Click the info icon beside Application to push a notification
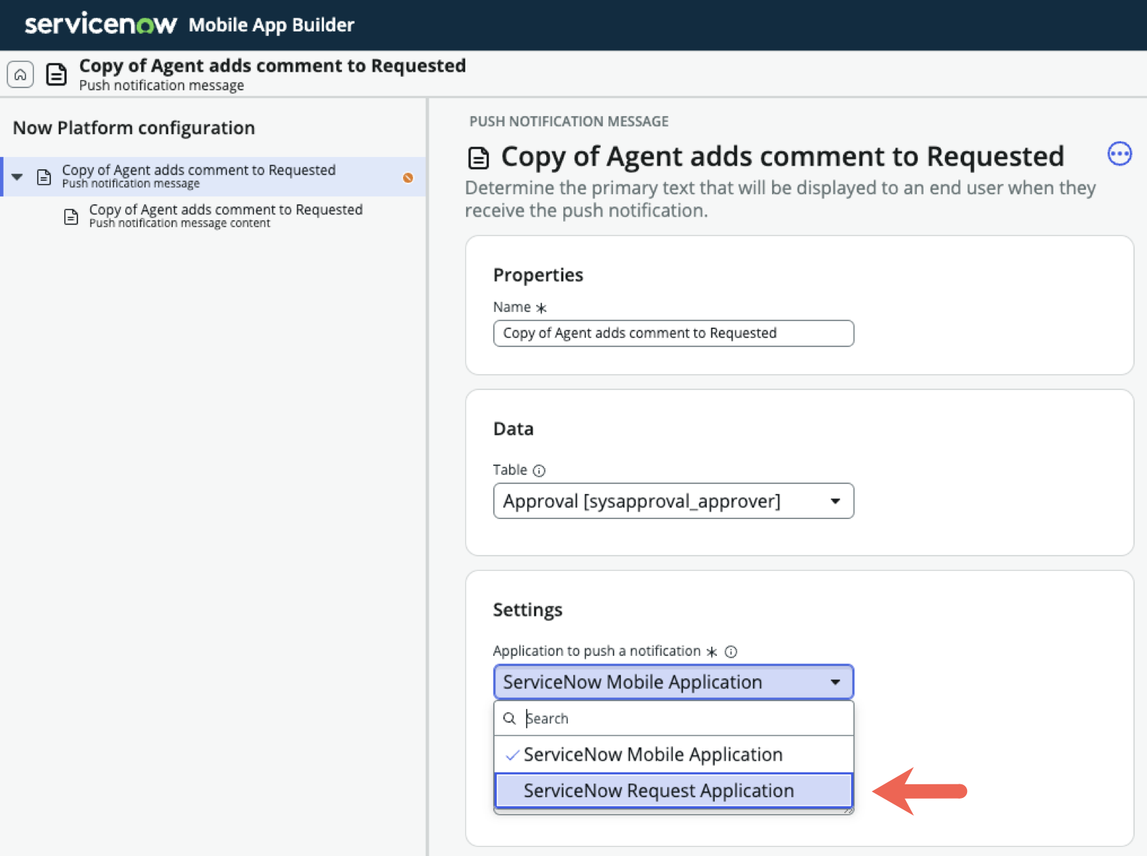1147x856 pixels. tap(730, 652)
